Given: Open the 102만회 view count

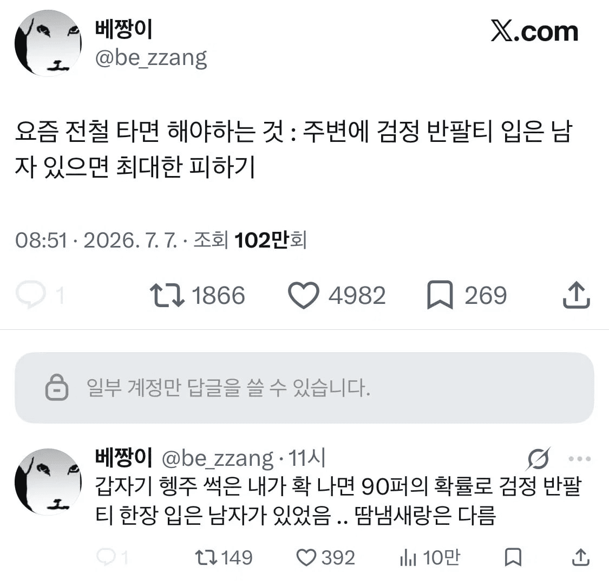Looking at the screenshot, I should [270, 240].
